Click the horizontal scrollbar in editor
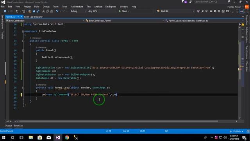The image size is (250, 141). click(x=118, y=121)
